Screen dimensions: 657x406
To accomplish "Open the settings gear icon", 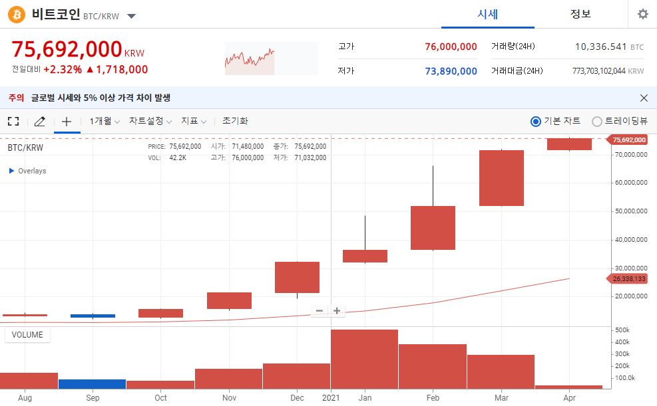I will 643,14.
